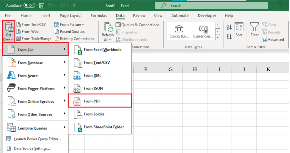Expand the From Azure submenu

[x=36, y=76]
